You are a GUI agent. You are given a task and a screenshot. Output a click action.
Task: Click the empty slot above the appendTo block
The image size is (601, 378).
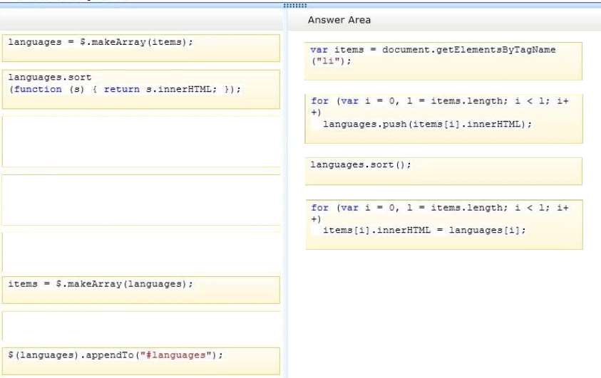point(141,325)
